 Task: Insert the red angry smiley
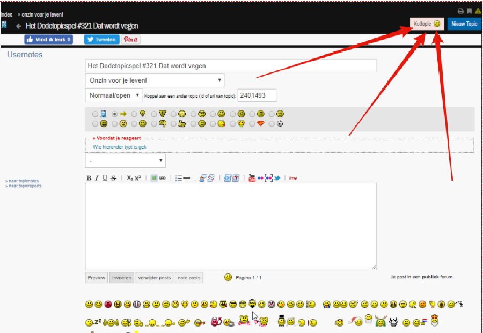pyautogui.click(x=108, y=305)
